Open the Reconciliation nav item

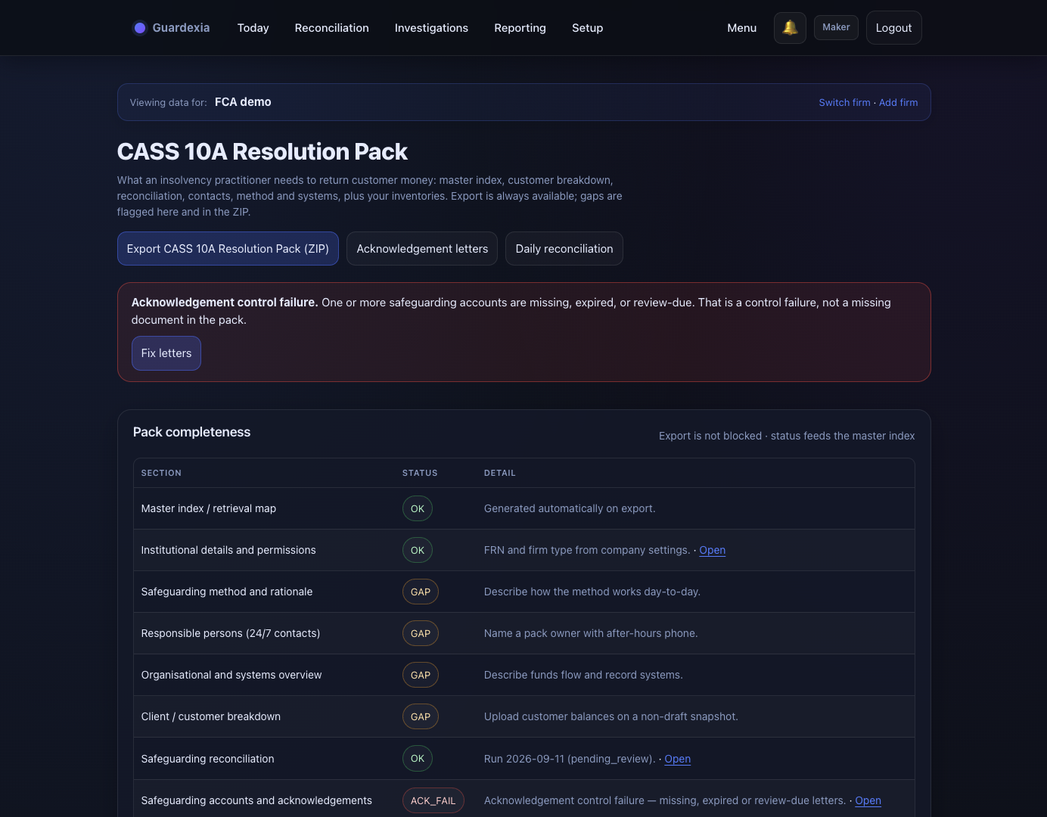[x=331, y=28]
